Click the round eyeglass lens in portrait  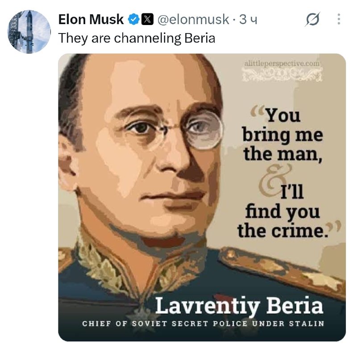pos(203,130)
